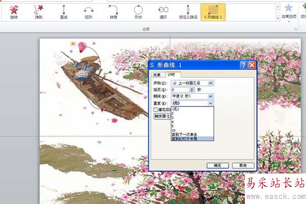Open the 动画 group dialog launcher

296,29
